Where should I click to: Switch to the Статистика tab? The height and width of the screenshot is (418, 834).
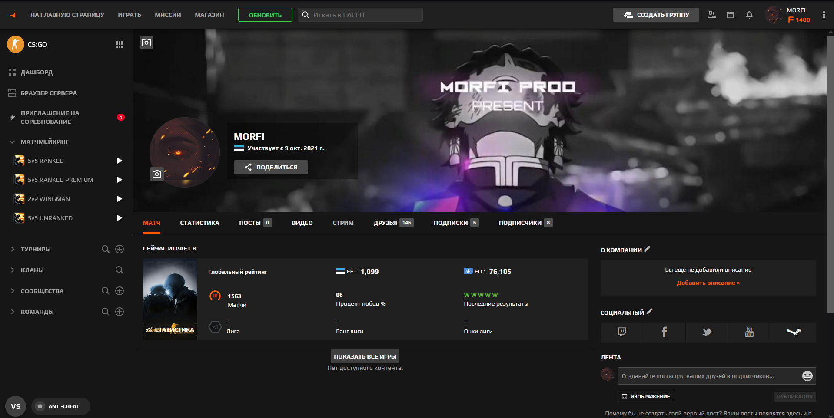point(199,223)
